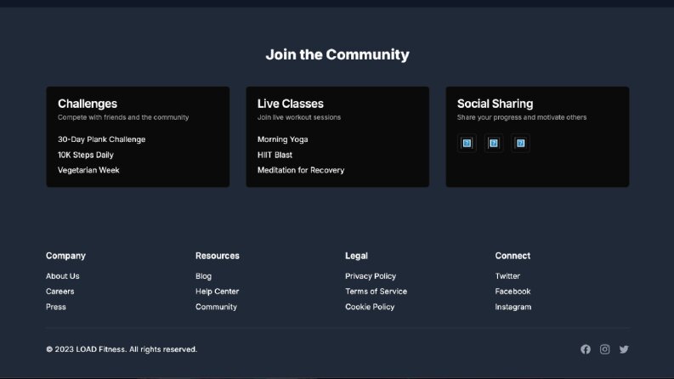Screen dimensions: 674x379
Task: Visit the Press page link
Action: pyautogui.click(x=56, y=307)
